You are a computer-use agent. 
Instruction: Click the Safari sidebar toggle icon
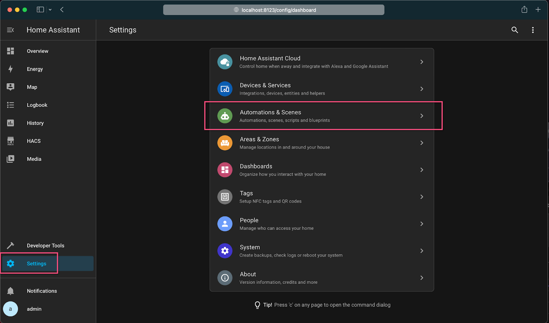pyautogui.click(x=40, y=10)
